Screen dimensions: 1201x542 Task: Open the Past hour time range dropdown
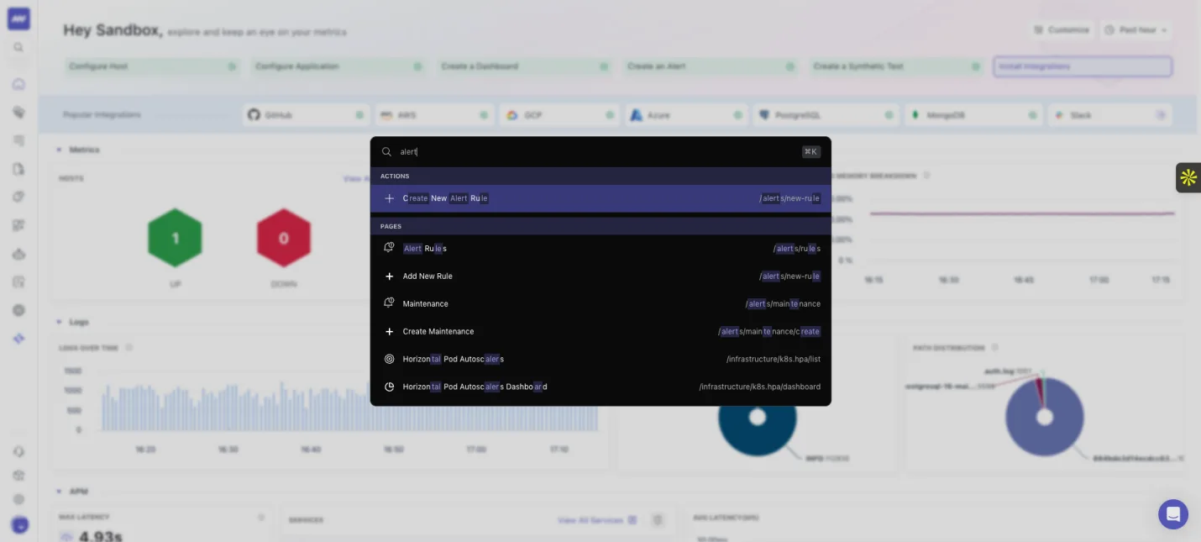(x=1136, y=30)
